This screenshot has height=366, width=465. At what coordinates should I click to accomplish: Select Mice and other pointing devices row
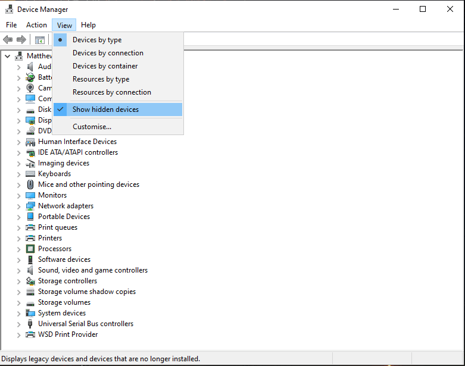[88, 184]
